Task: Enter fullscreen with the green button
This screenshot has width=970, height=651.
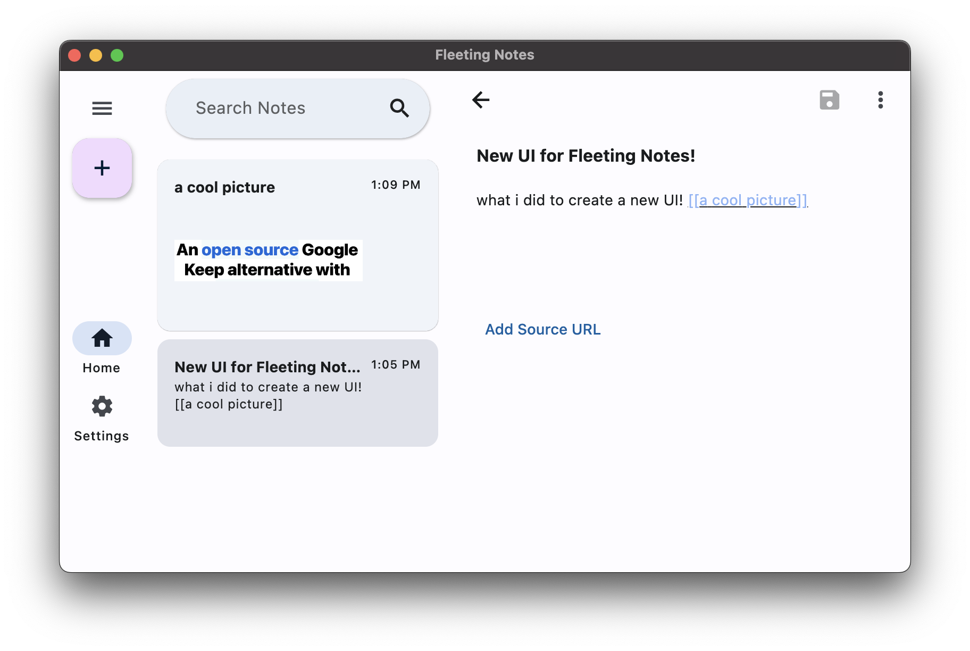Action: [117, 55]
